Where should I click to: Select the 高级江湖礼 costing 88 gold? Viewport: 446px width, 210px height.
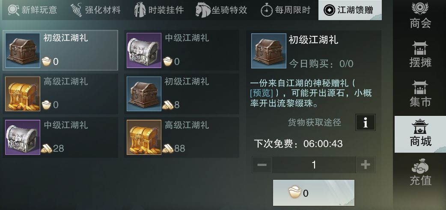[x=181, y=137]
